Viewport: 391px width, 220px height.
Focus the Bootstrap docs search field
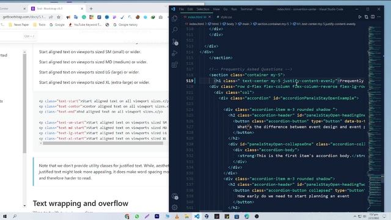pos(18,36)
